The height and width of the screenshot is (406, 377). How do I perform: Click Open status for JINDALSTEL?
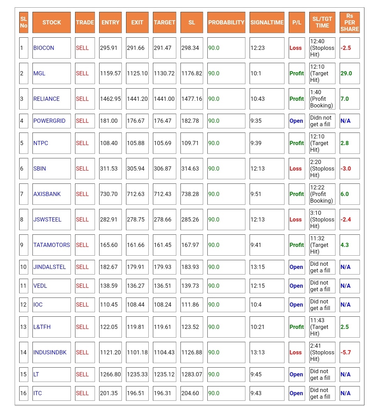click(x=297, y=267)
